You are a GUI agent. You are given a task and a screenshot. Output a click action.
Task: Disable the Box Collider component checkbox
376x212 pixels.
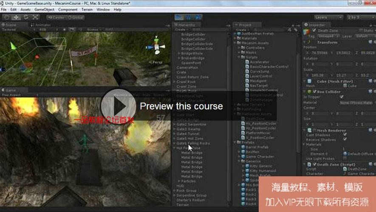coord(314,92)
